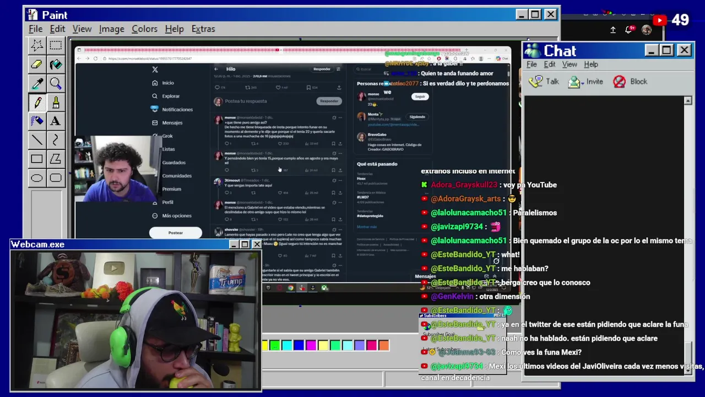The height and width of the screenshot is (397, 705).
Task: Select the Free-Form Select tool in Paint
Action: (x=37, y=45)
